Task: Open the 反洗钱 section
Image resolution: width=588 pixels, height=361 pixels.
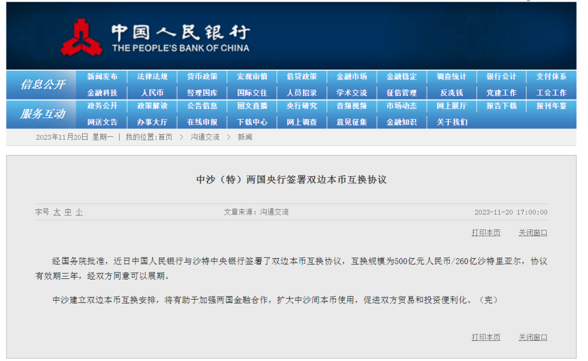Action: pyautogui.click(x=451, y=92)
